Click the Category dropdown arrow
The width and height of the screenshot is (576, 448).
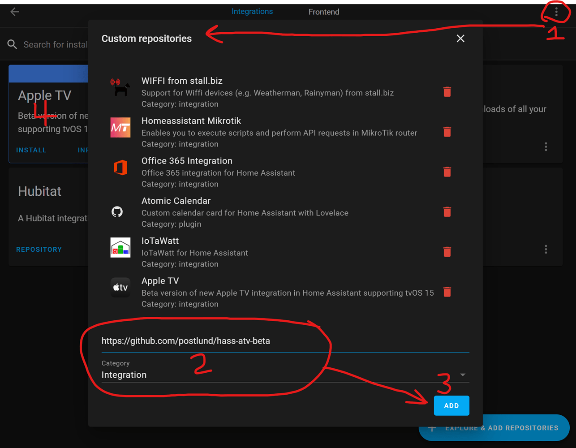click(463, 375)
